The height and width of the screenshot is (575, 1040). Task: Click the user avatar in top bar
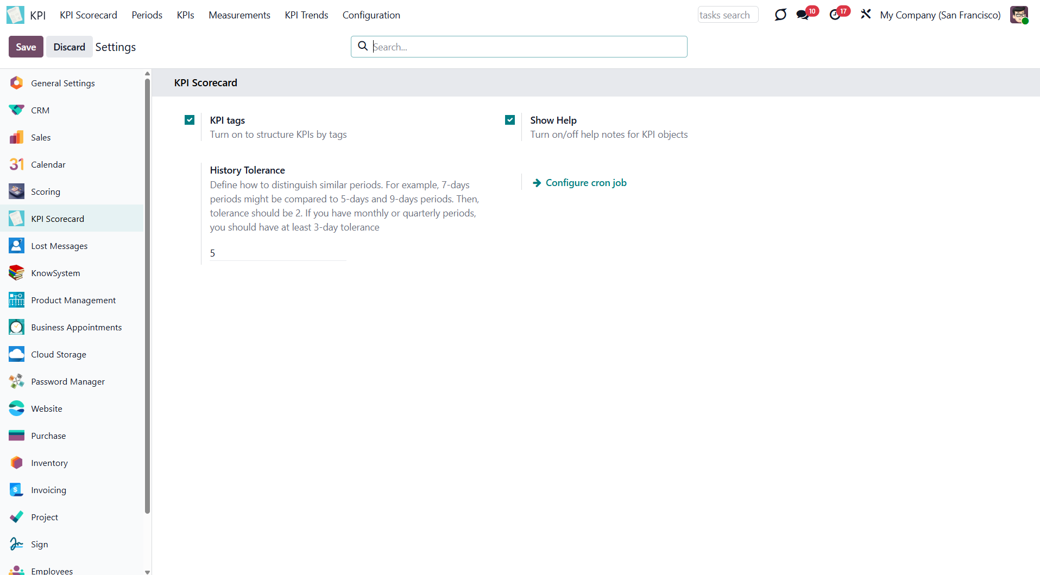tap(1019, 15)
